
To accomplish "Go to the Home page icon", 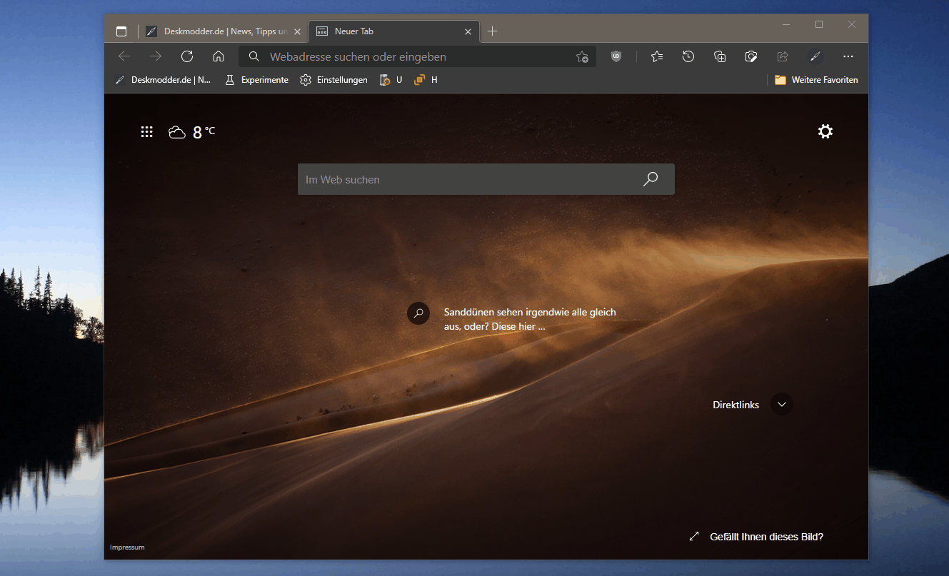I will tap(219, 56).
